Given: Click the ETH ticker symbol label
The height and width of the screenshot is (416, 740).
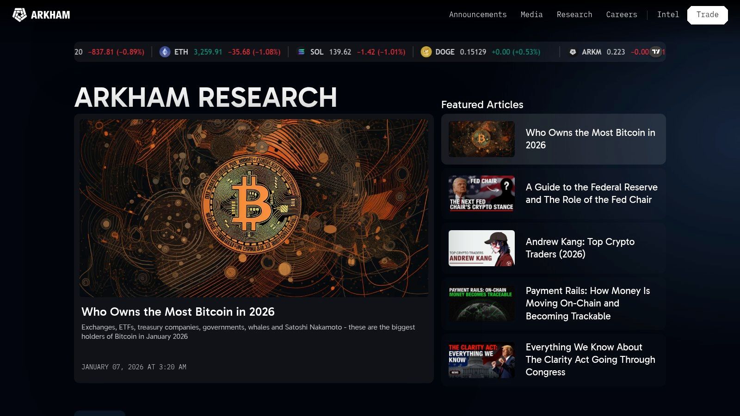Looking at the screenshot, I should pos(181,52).
